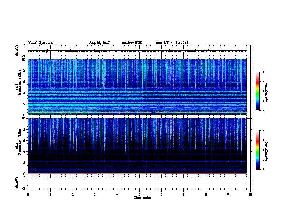The width and height of the screenshot is (282, 218).
Task: Click the time axis tick label "9"
Action: pos(228,194)
